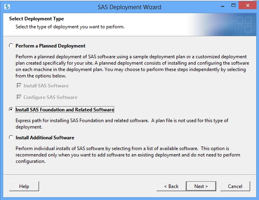The image size is (259, 200).
Task: Click the greyed 'Configure SAS Software' label text
Action: tap(50, 97)
